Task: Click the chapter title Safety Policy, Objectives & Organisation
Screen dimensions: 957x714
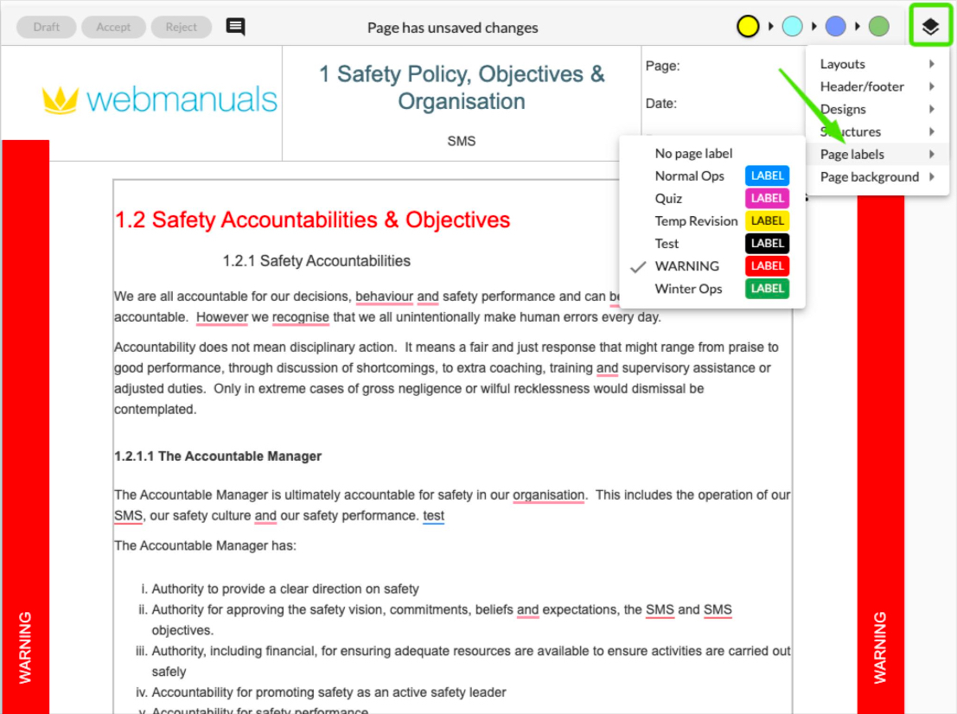Action: [x=462, y=87]
